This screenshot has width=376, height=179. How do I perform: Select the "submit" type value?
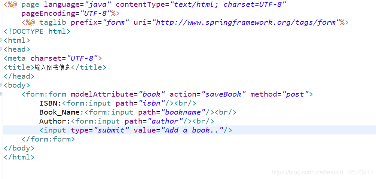(x=111, y=130)
